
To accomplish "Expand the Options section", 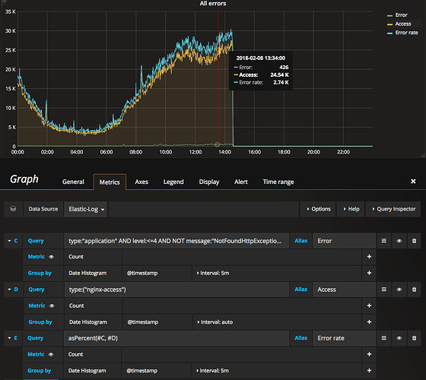I will click(x=318, y=209).
